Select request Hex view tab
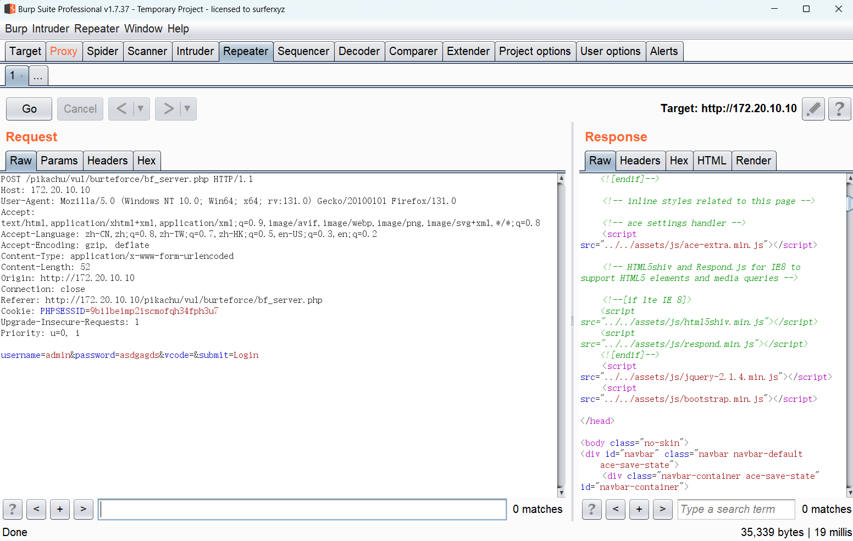Viewport: 853px width, 541px height. coord(147,161)
